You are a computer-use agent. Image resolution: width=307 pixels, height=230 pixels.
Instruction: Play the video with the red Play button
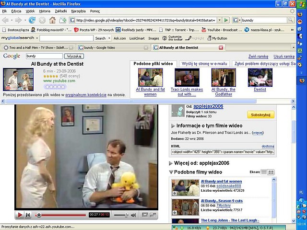[x=20, y=215]
